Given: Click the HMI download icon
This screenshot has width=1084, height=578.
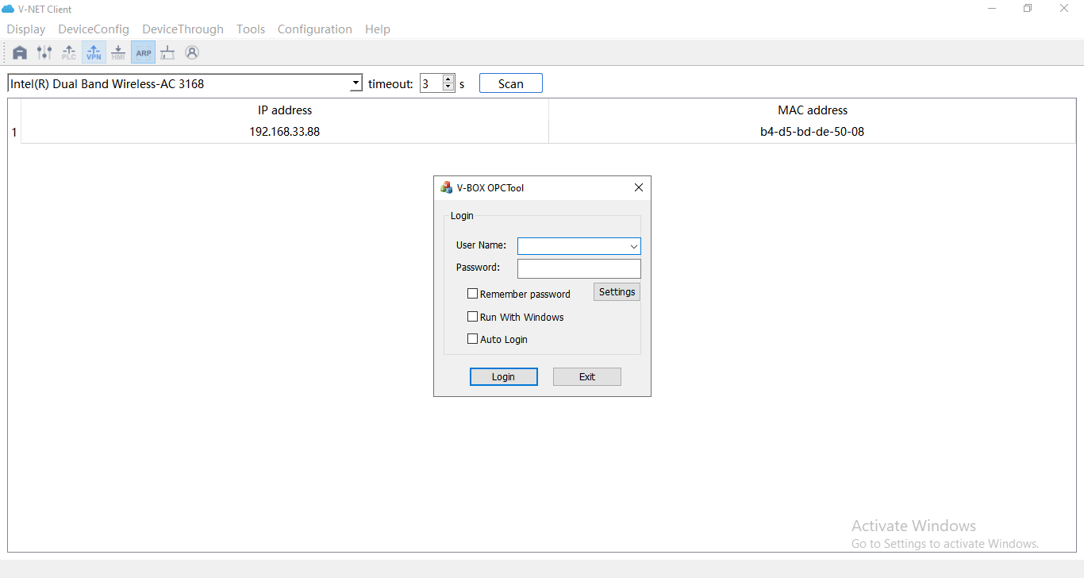Looking at the screenshot, I should [x=117, y=52].
